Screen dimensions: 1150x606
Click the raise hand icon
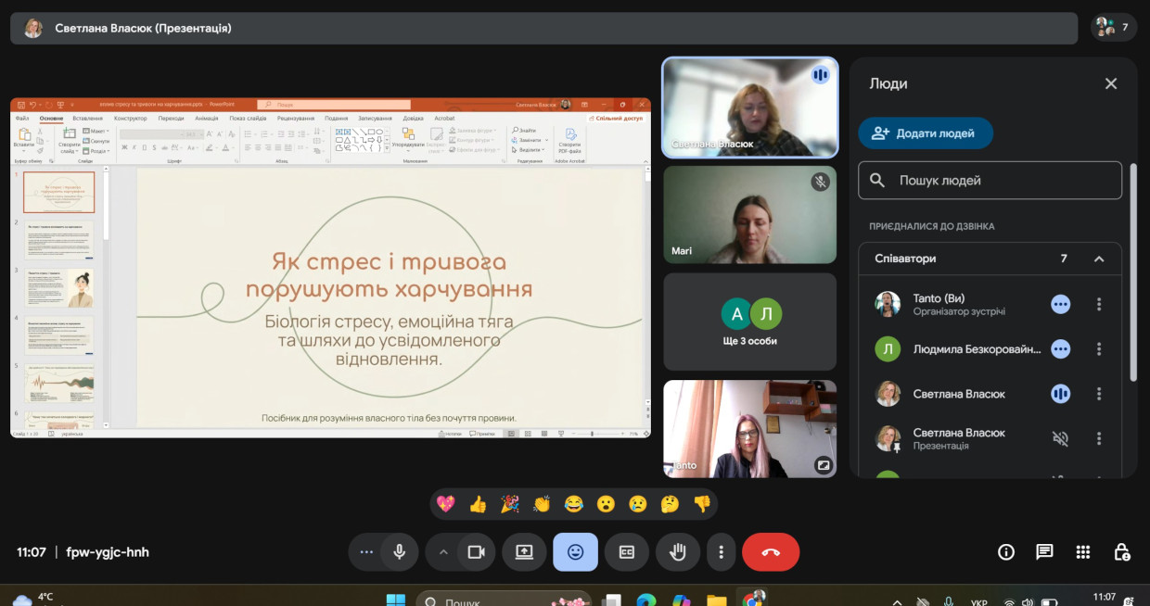tap(678, 552)
